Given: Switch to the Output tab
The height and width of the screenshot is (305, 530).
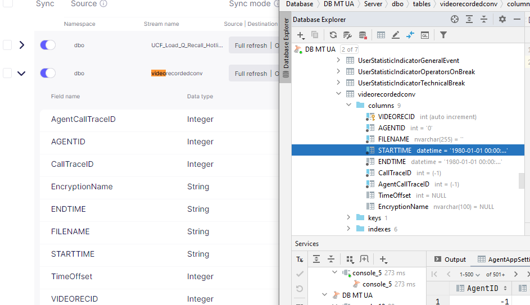Looking at the screenshot, I should click(450, 260).
